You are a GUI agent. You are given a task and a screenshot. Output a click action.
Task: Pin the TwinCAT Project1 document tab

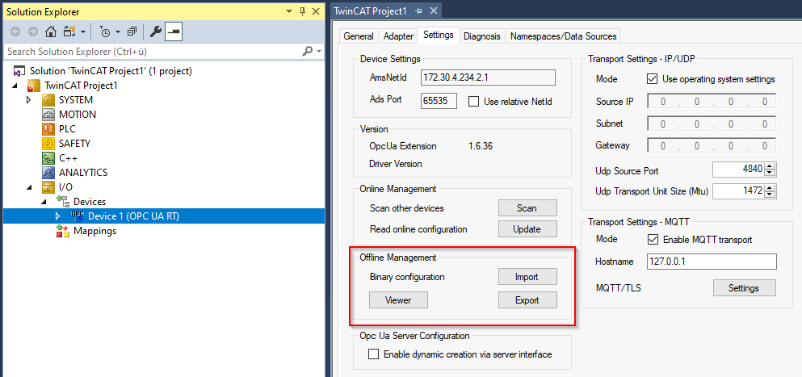[x=419, y=10]
